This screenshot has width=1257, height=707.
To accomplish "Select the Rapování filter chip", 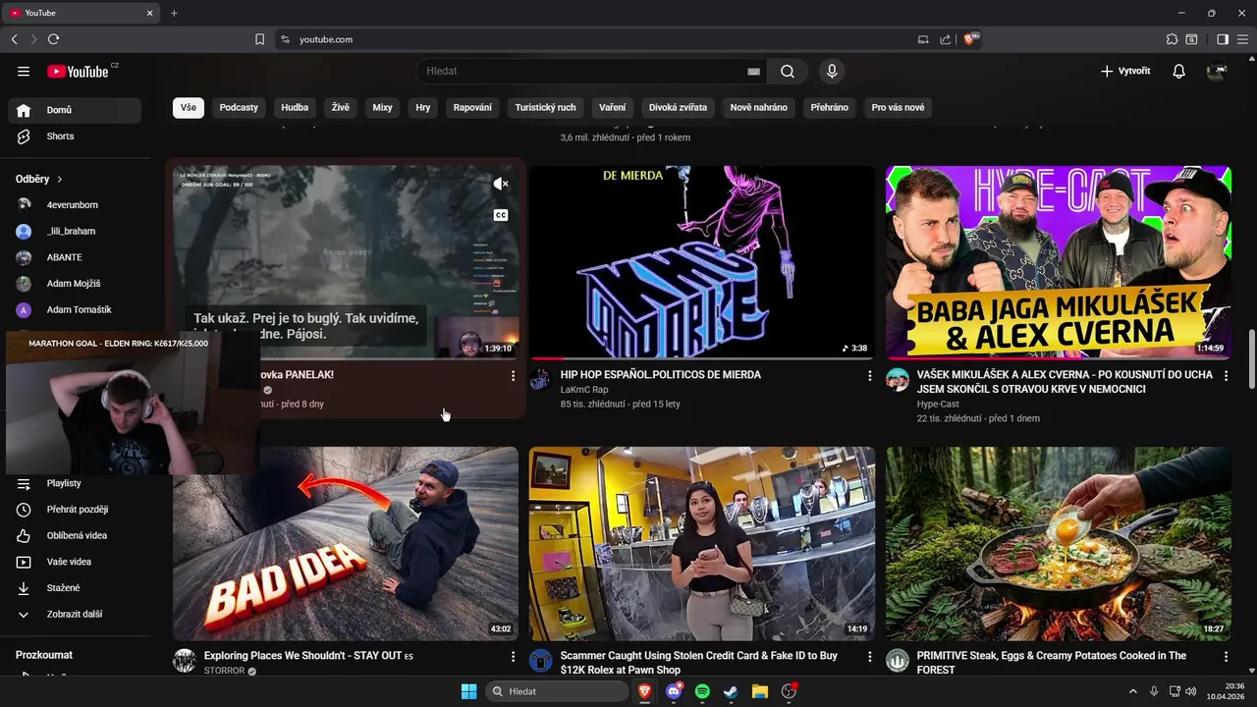I will 472,107.
